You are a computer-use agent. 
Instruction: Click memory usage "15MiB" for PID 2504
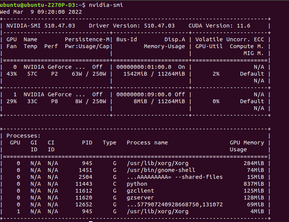click(x=255, y=177)
